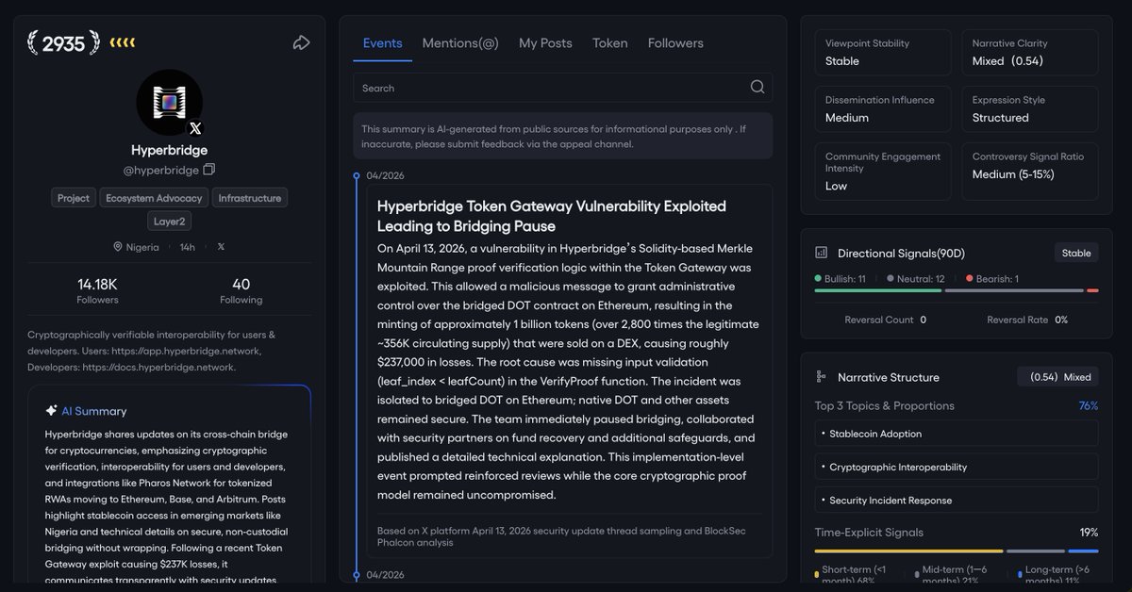The height and width of the screenshot is (592, 1132).
Task: Click the yellow short-term signal bar
Action: coord(908,551)
